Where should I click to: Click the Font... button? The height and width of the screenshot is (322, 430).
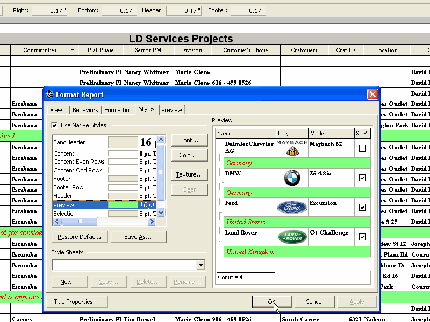(189, 140)
